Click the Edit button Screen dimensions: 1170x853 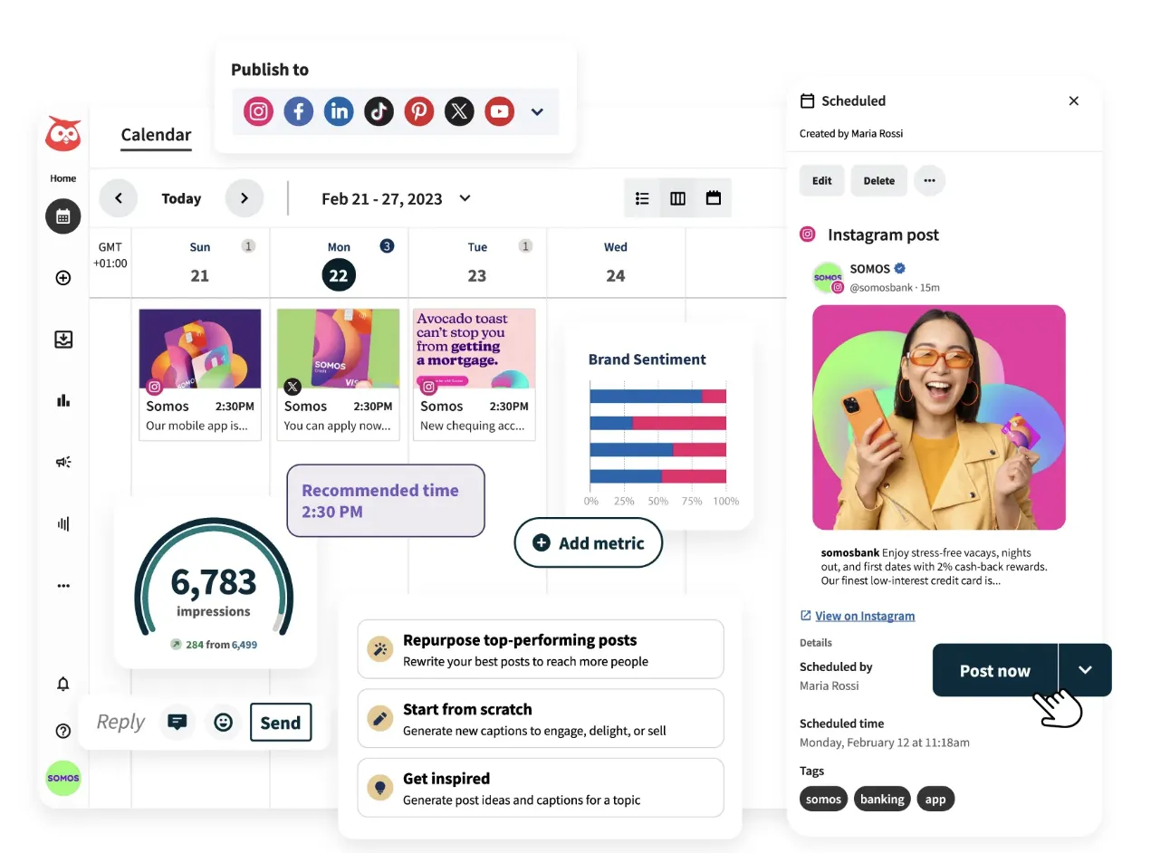coord(822,180)
